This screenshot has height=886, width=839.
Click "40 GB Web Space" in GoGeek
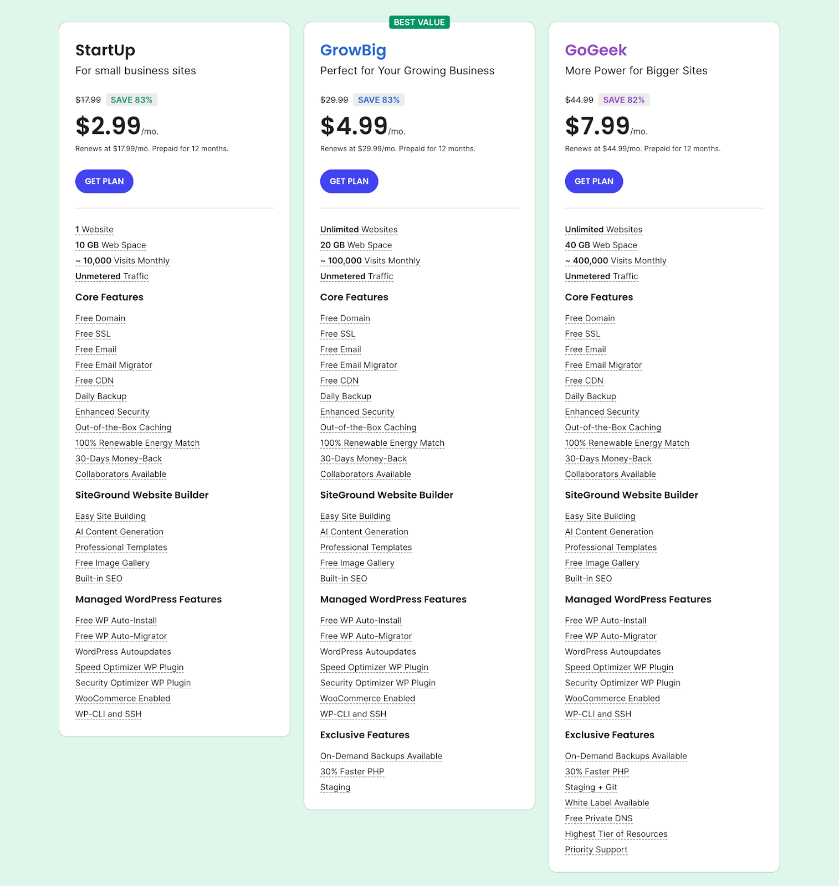tap(601, 245)
